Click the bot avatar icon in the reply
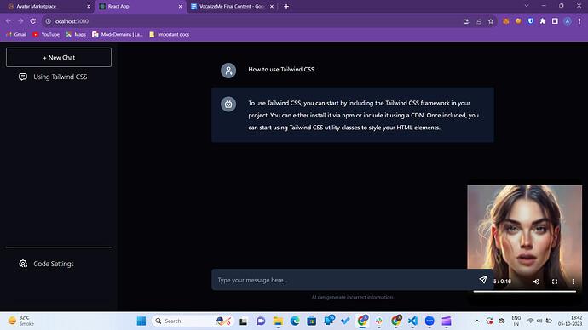The width and height of the screenshot is (588, 330). [228, 104]
